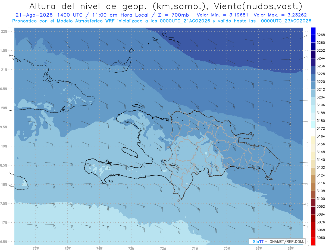The image size is (326, 252).
Task: Pick the bright red swatch below 3060
Action: pyautogui.click(x=313, y=241)
